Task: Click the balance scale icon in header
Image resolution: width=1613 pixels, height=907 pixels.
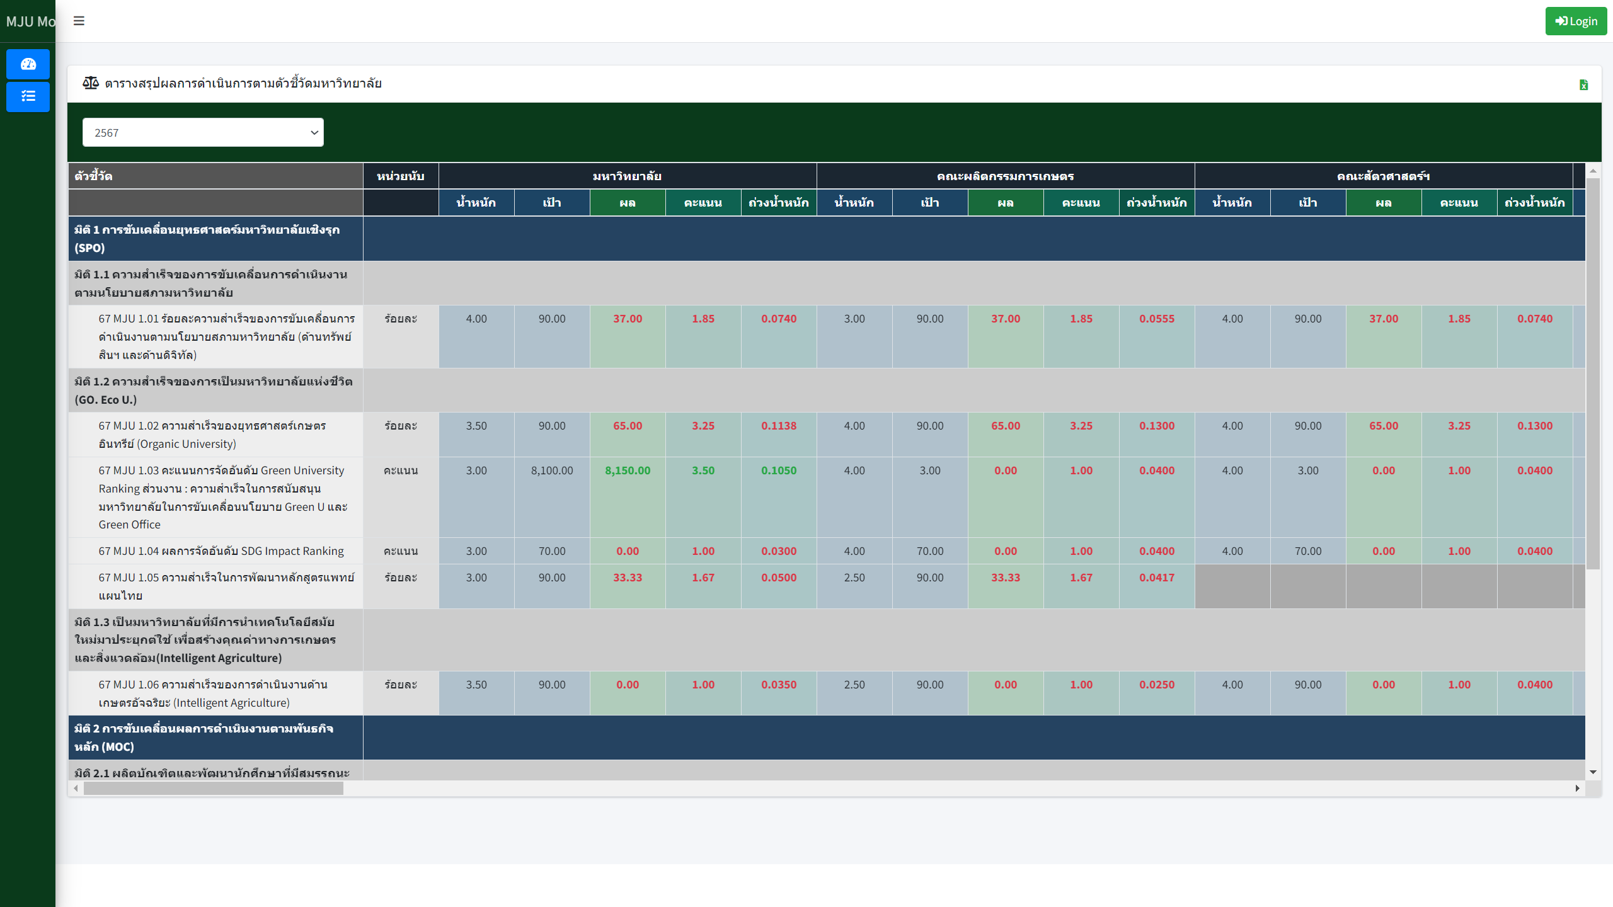Action: pyautogui.click(x=91, y=83)
